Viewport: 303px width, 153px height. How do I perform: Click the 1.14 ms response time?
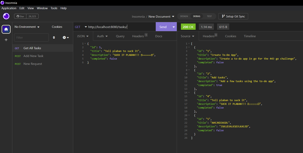(x=207, y=27)
